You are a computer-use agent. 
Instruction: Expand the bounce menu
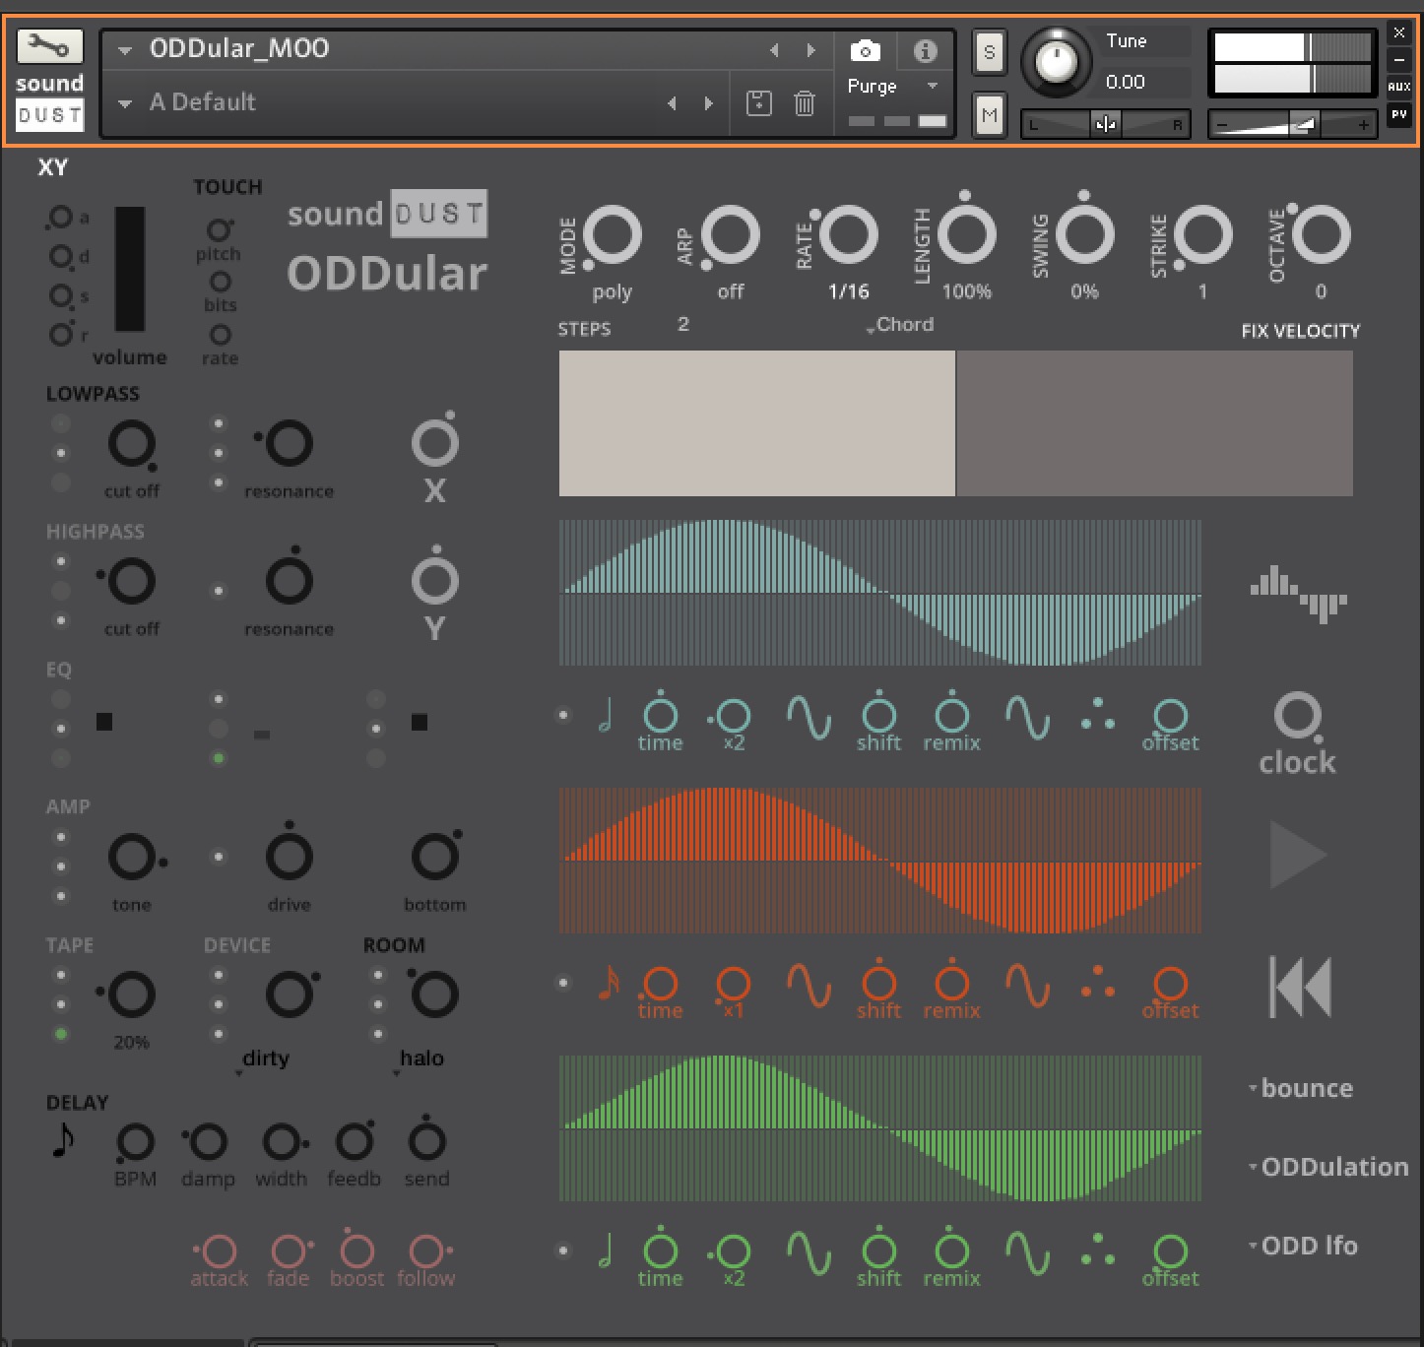pyautogui.click(x=1300, y=1088)
